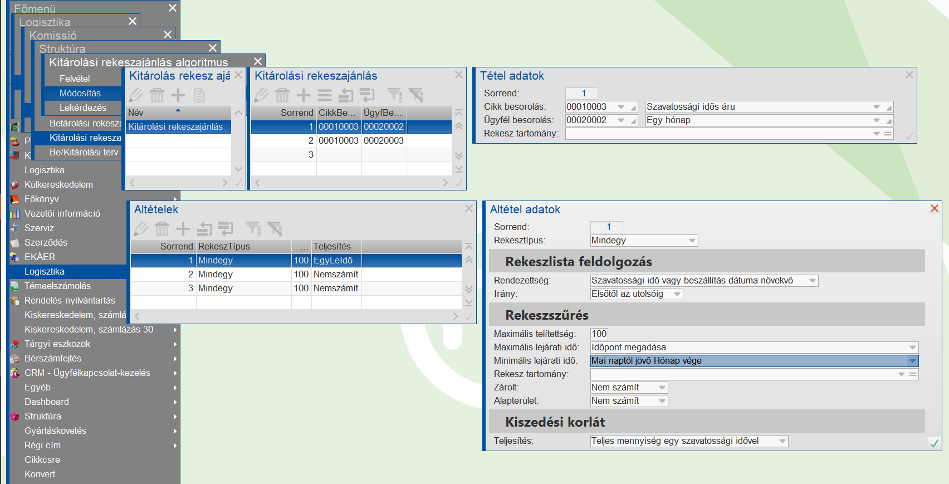Image resolution: width=949 pixels, height=484 pixels.
Task: Open the Zárolt dropdown
Action: click(x=662, y=388)
